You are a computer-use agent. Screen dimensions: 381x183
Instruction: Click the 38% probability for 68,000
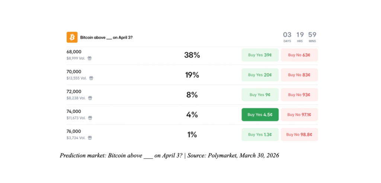pos(192,55)
